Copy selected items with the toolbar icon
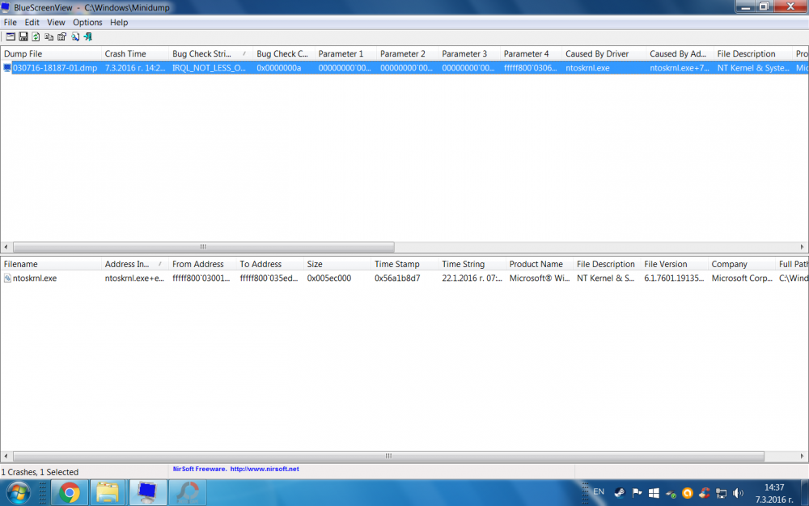 49,36
